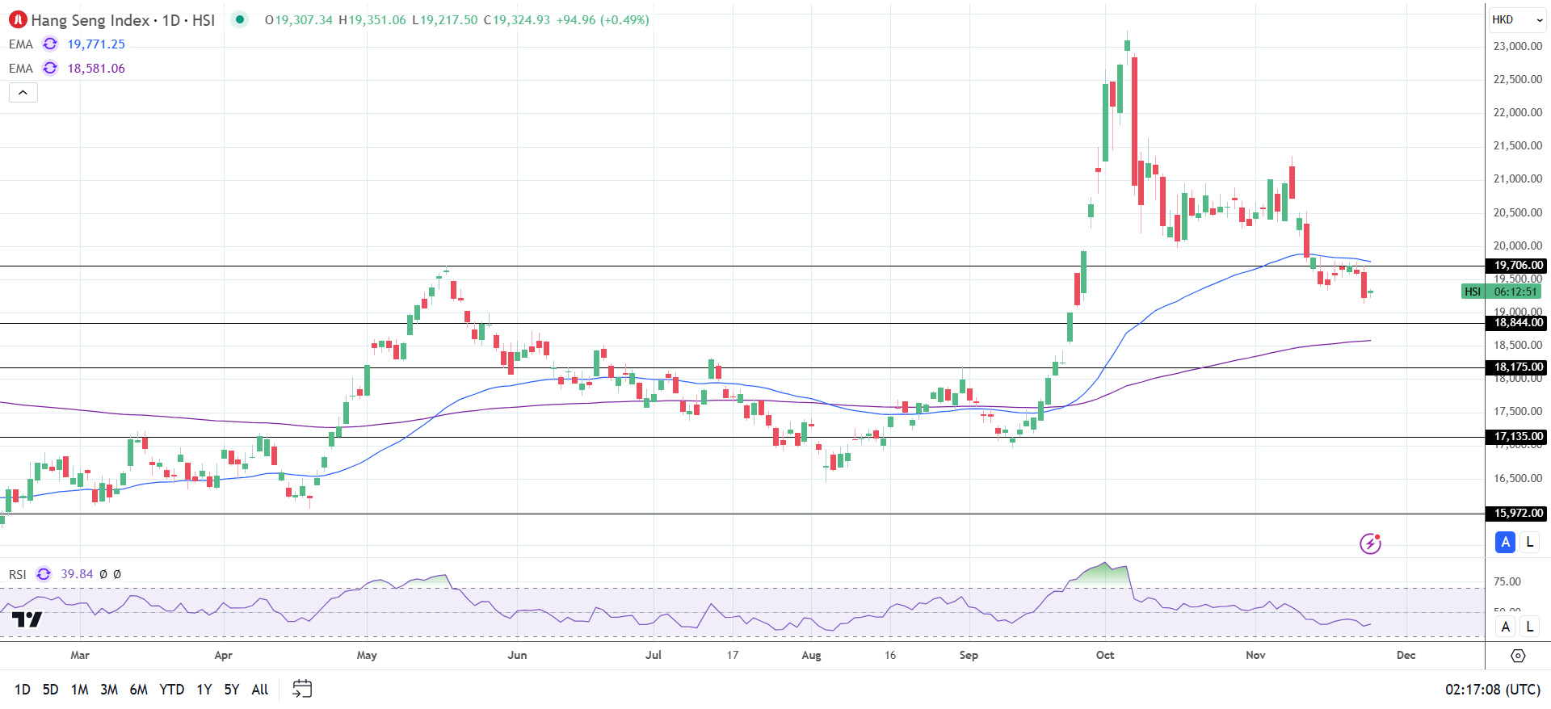This screenshot has height=709, width=1551.
Task: Select the 6M time range
Action: (139, 690)
